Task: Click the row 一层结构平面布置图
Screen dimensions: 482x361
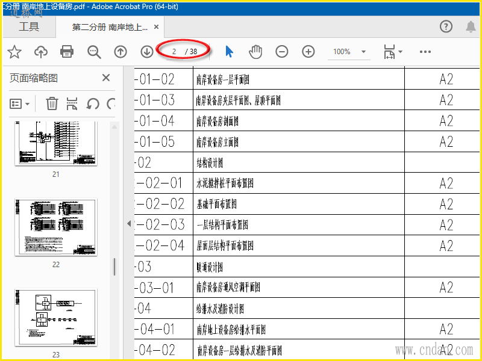Action: (299, 224)
